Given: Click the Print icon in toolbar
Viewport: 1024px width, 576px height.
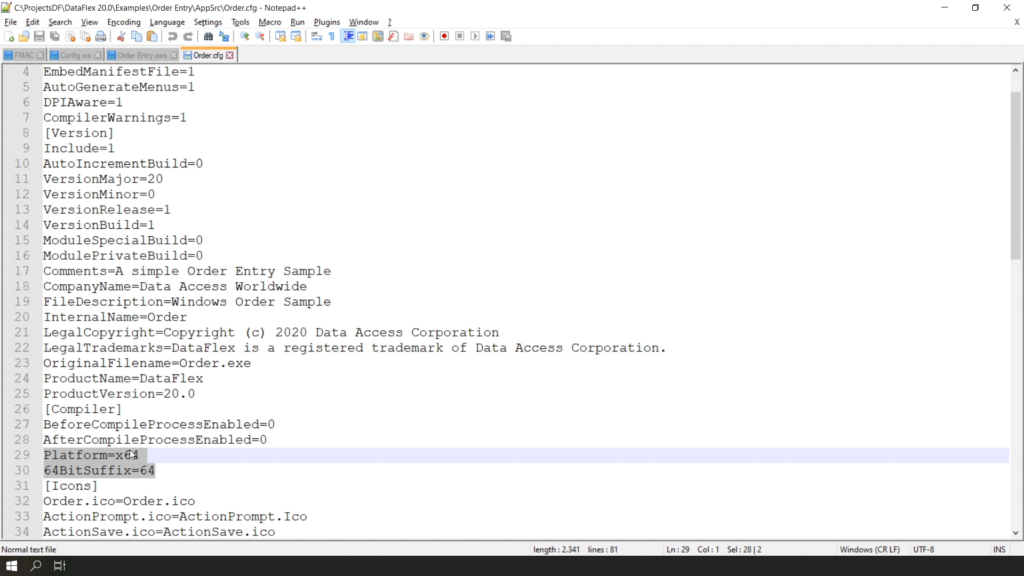Looking at the screenshot, I should (101, 36).
